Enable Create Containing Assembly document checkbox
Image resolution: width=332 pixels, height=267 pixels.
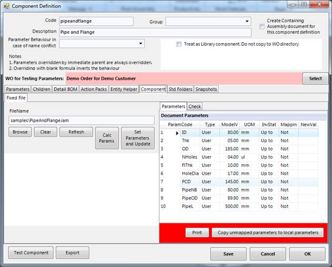coord(262,26)
